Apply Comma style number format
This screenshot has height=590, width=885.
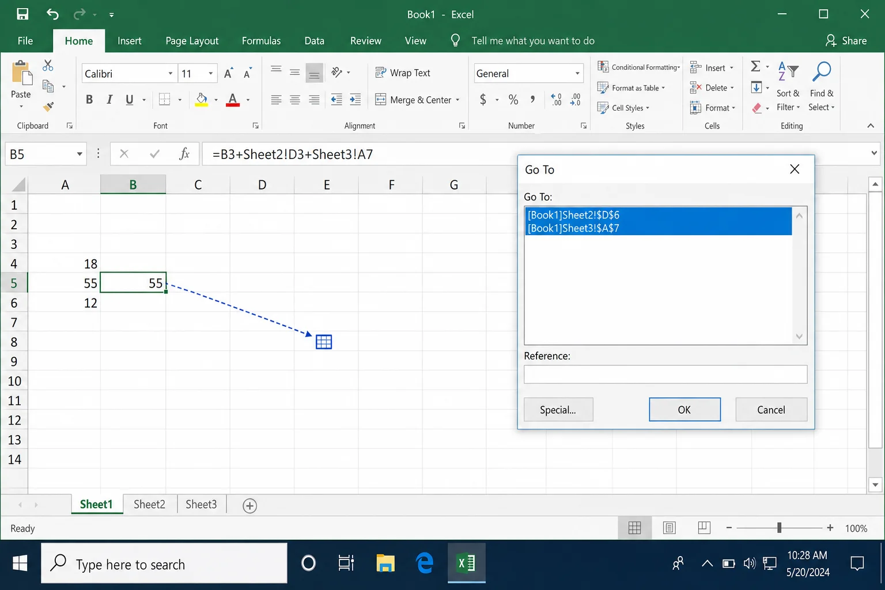[x=532, y=100]
